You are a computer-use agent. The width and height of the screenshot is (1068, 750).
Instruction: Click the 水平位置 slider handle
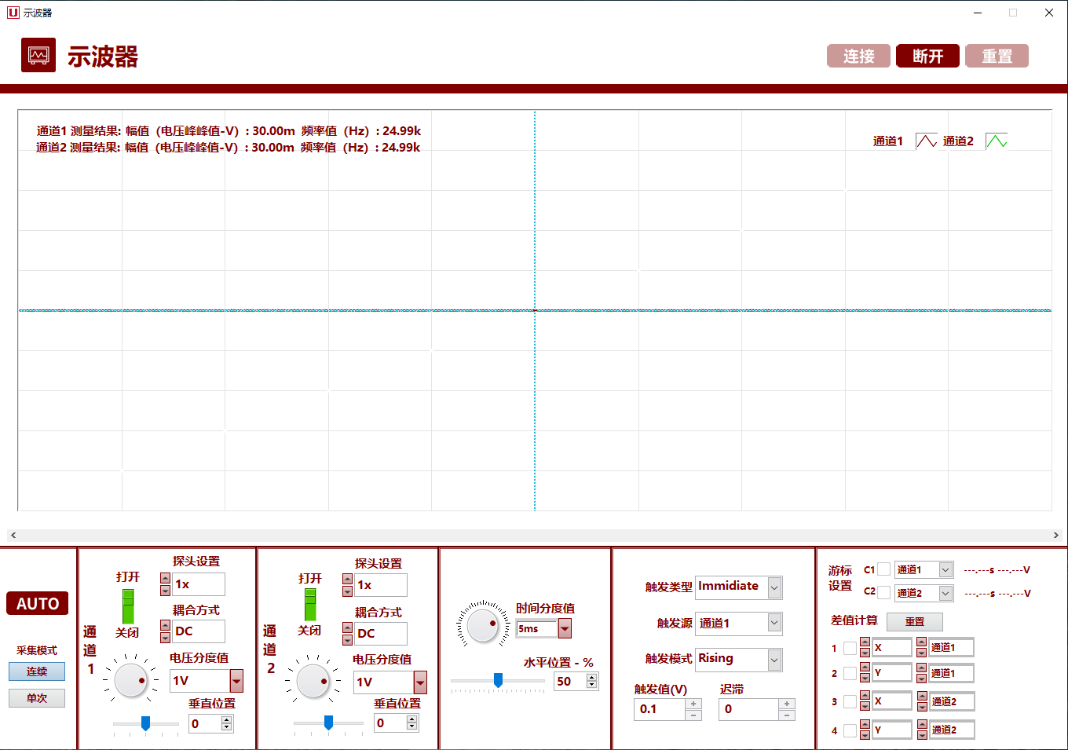pos(498,680)
